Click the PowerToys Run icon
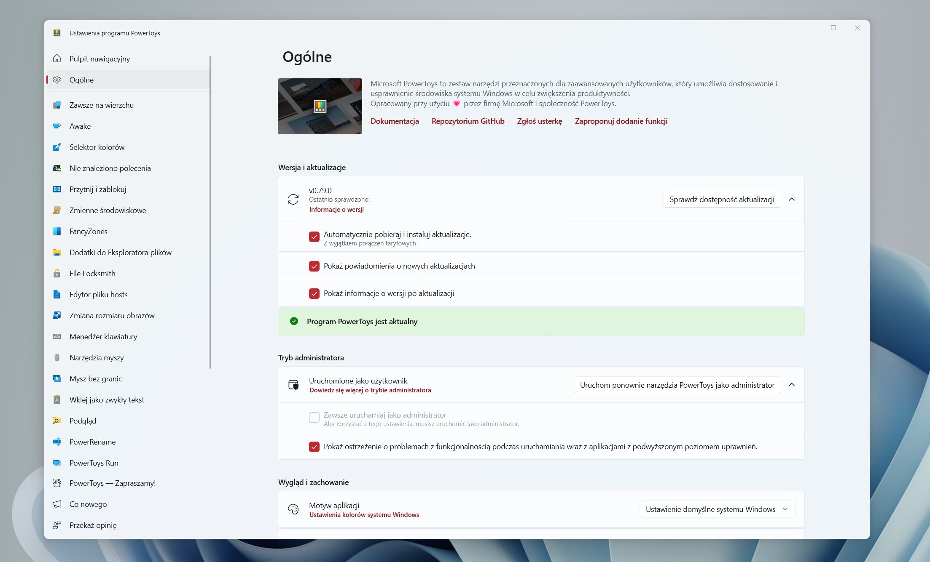 pos(57,463)
